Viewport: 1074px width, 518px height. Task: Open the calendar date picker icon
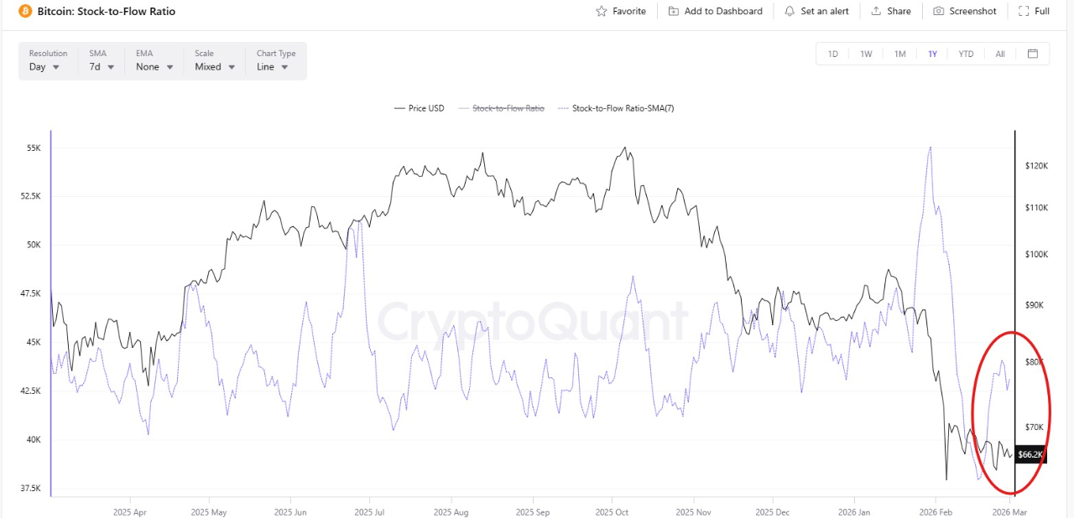click(1033, 54)
